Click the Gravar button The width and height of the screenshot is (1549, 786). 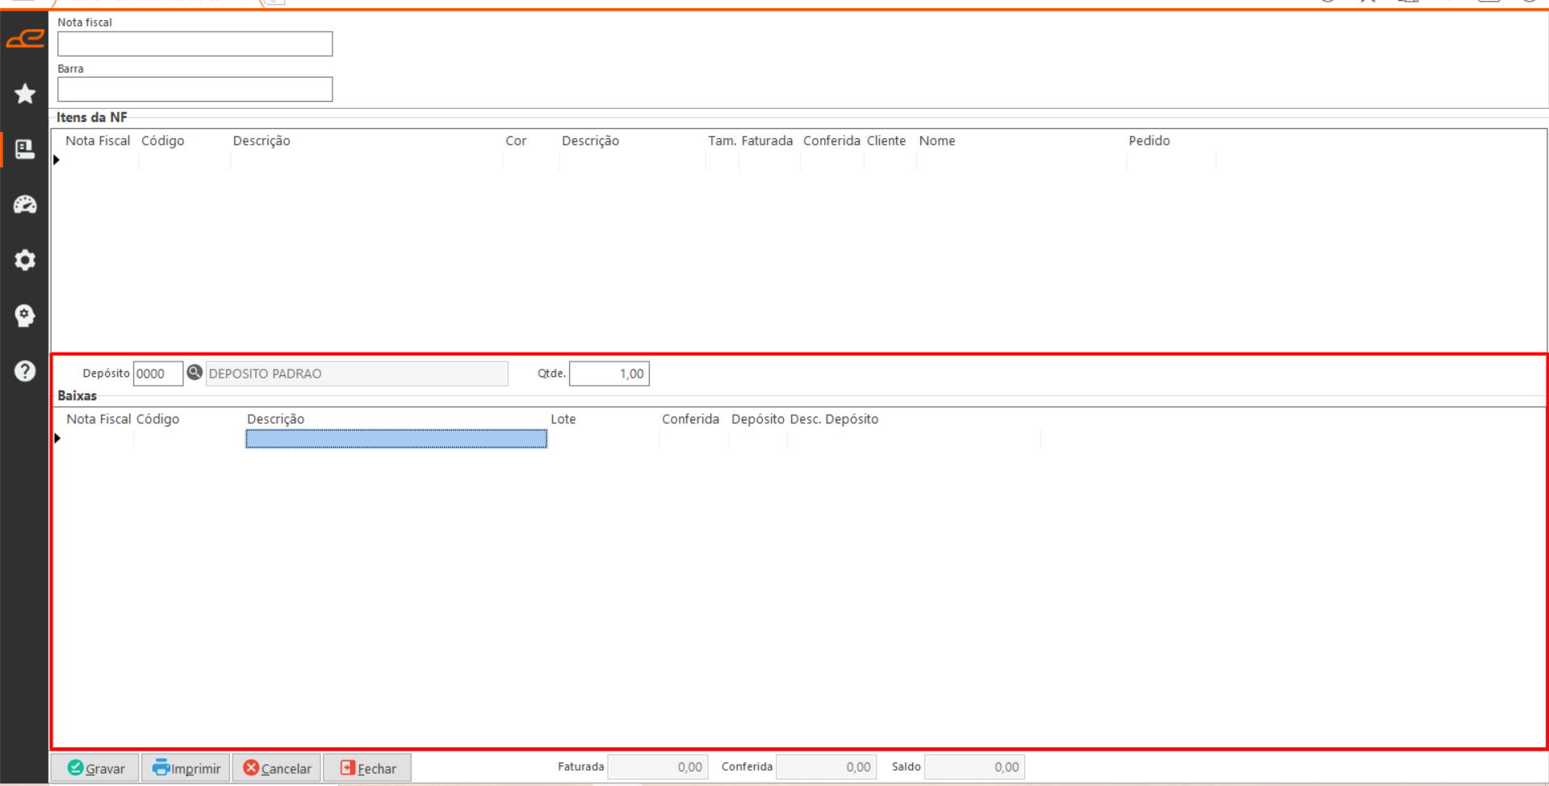(x=96, y=767)
